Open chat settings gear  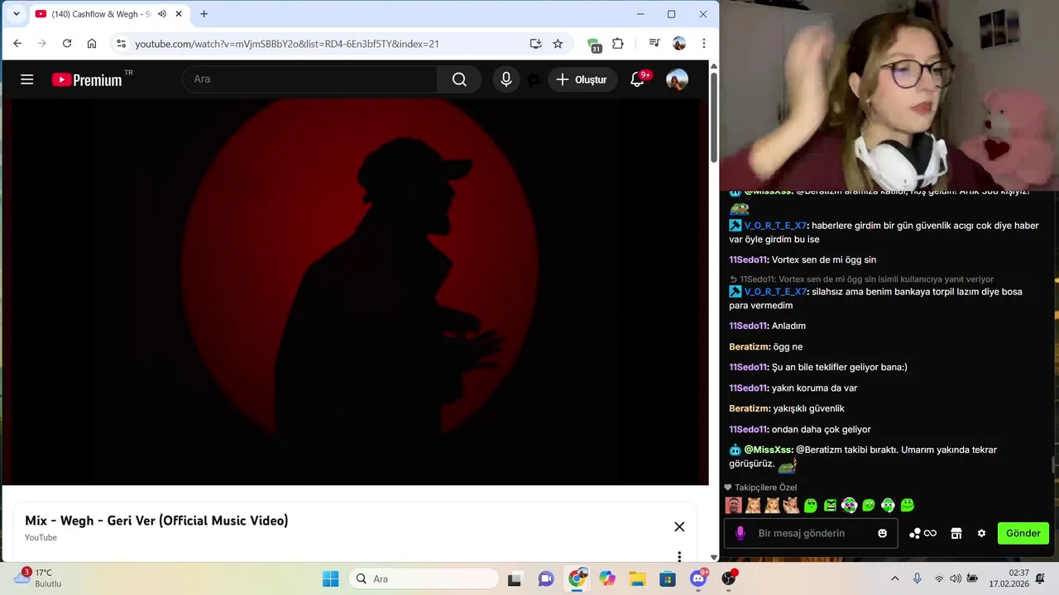(981, 533)
